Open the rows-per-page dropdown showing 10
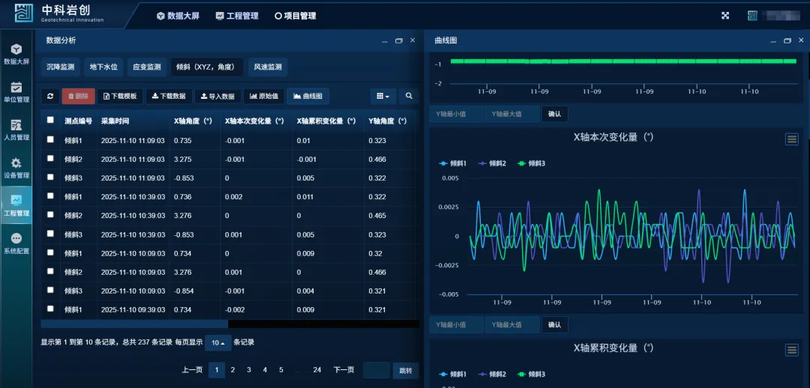Viewport: 810px width, 388px height. coord(217,342)
